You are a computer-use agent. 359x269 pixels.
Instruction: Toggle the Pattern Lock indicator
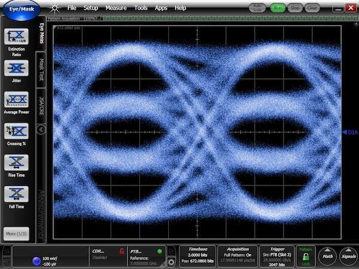point(306,256)
